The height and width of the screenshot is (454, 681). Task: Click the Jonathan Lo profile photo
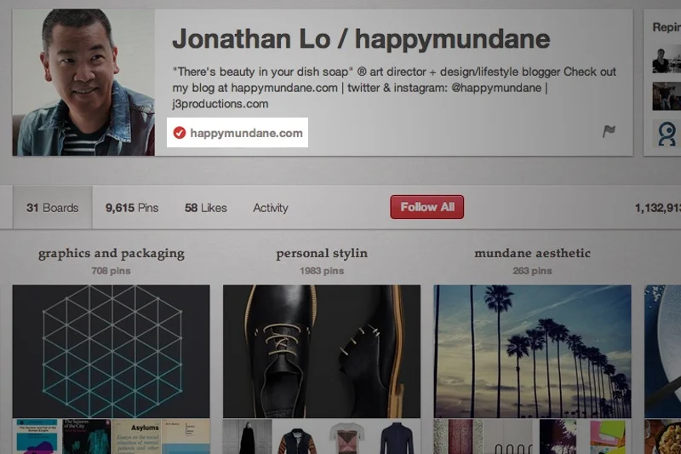83,82
